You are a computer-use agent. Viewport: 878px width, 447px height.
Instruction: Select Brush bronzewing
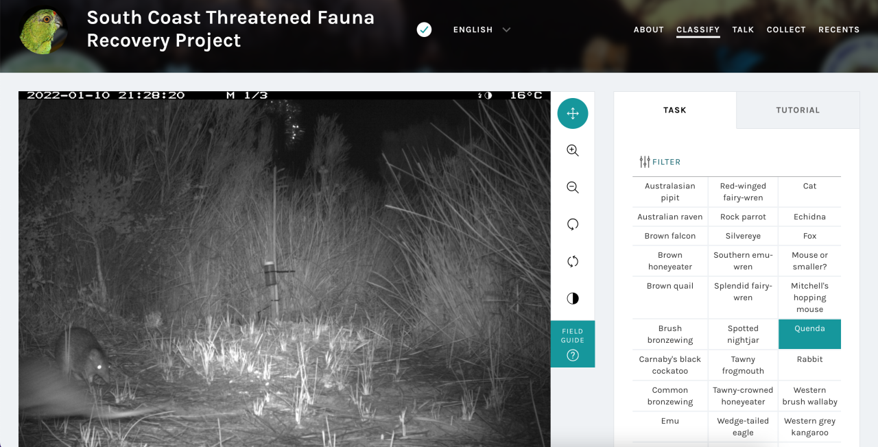[x=669, y=335]
